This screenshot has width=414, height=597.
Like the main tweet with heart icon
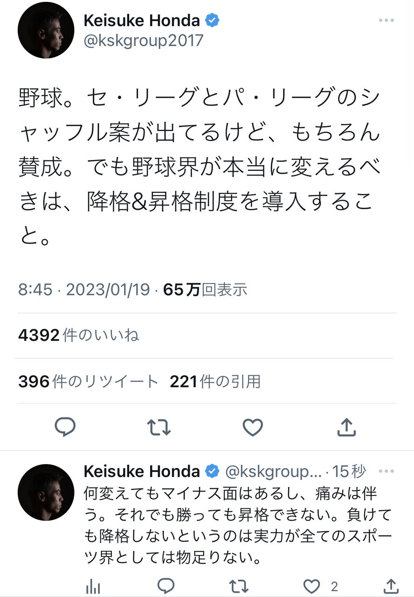(253, 427)
